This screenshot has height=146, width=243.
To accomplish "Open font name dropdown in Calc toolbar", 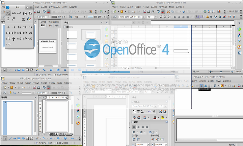I will pos(144,17).
